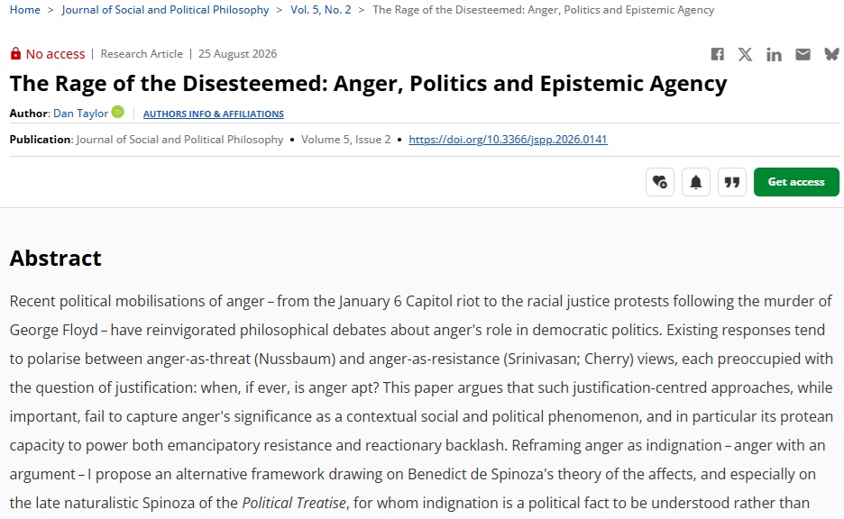Image resolution: width=844 pixels, height=519 pixels.
Task: Share article on Bluesky
Action: click(x=831, y=54)
